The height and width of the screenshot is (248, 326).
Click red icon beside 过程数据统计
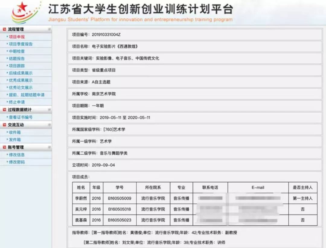pyautogui.click(x=4, y=110)
